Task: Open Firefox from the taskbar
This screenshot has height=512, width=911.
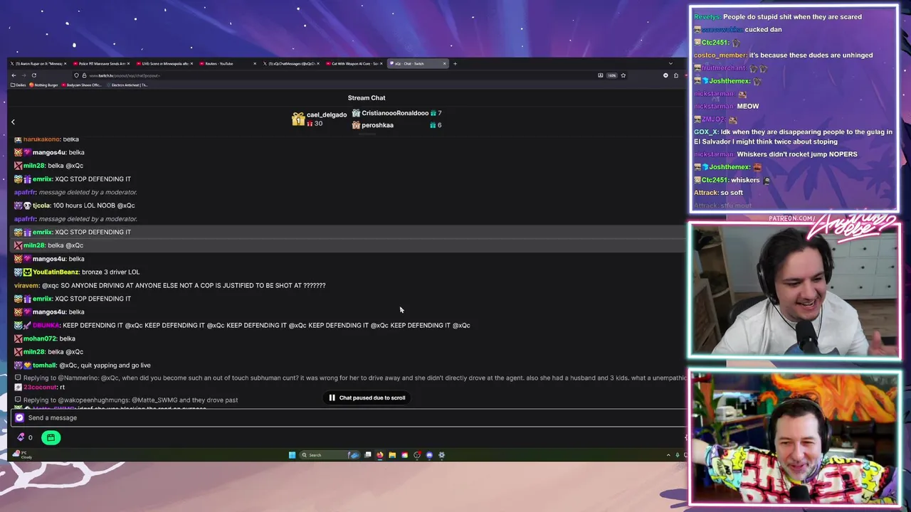Action: [380, 455]
